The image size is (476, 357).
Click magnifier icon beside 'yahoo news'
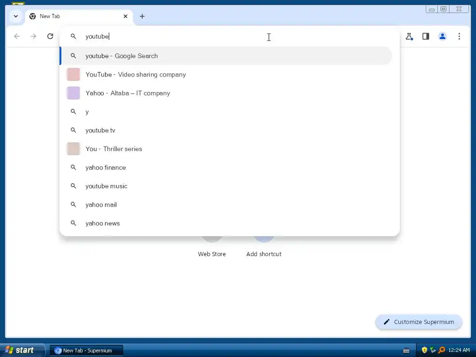pos(73,223)
